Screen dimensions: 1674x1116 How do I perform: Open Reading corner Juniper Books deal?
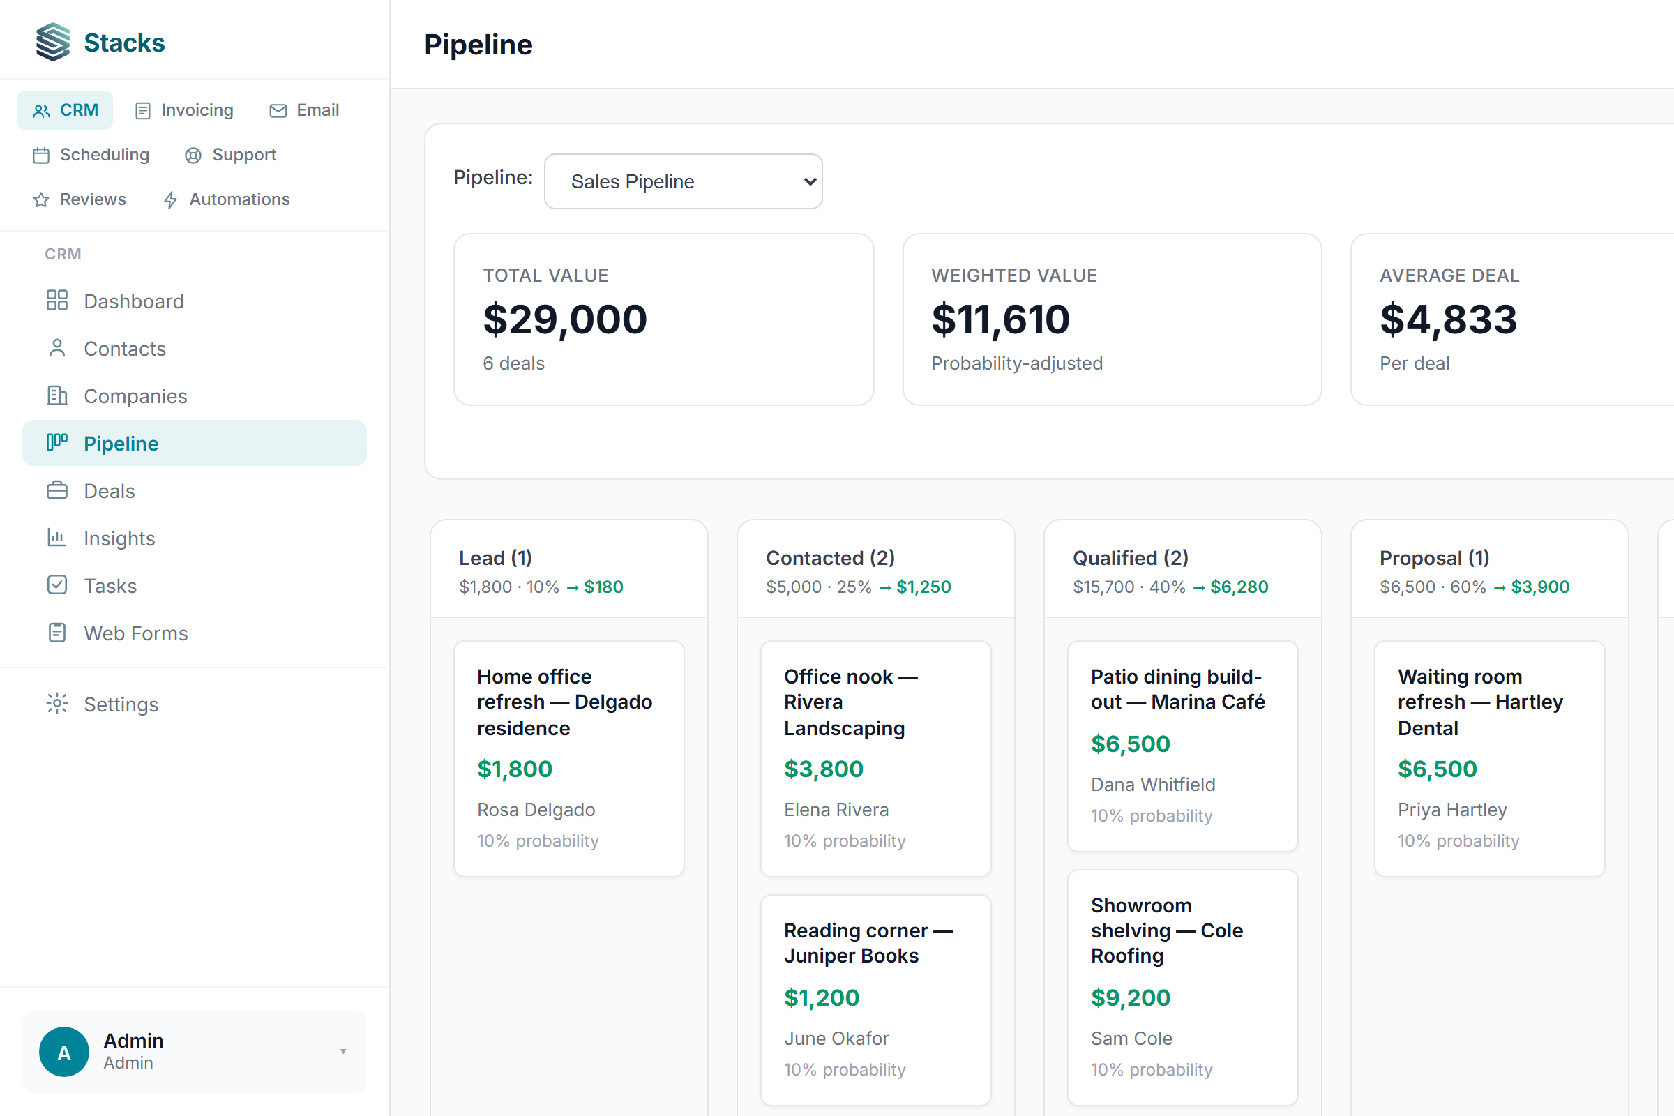pyautogui.click(x=876, y=1000)
